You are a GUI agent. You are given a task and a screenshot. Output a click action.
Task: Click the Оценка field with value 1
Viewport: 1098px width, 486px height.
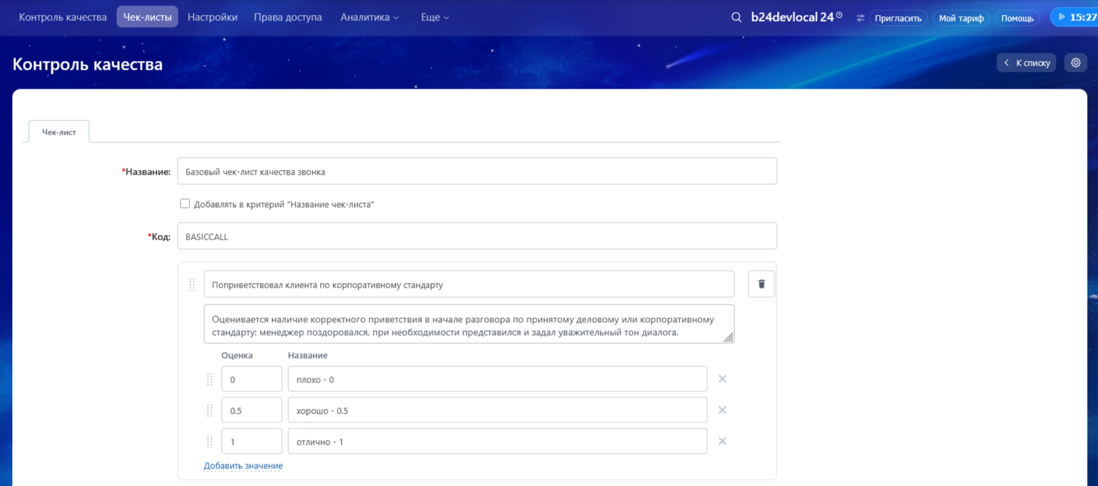[x=252, y=441]
